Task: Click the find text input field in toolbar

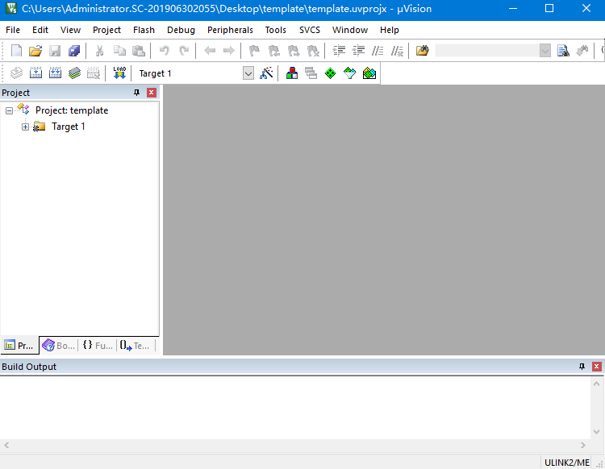Action: (487, 51)
